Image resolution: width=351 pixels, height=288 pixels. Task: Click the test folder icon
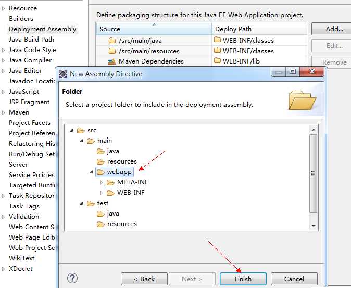click(x=91, y=203)
